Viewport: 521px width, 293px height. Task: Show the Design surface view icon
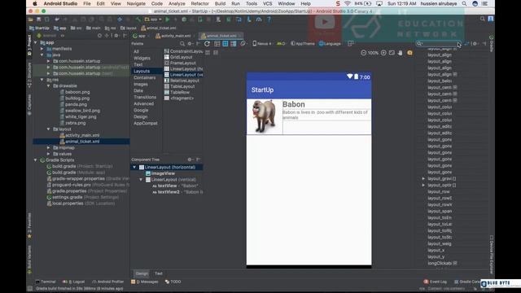217,43
